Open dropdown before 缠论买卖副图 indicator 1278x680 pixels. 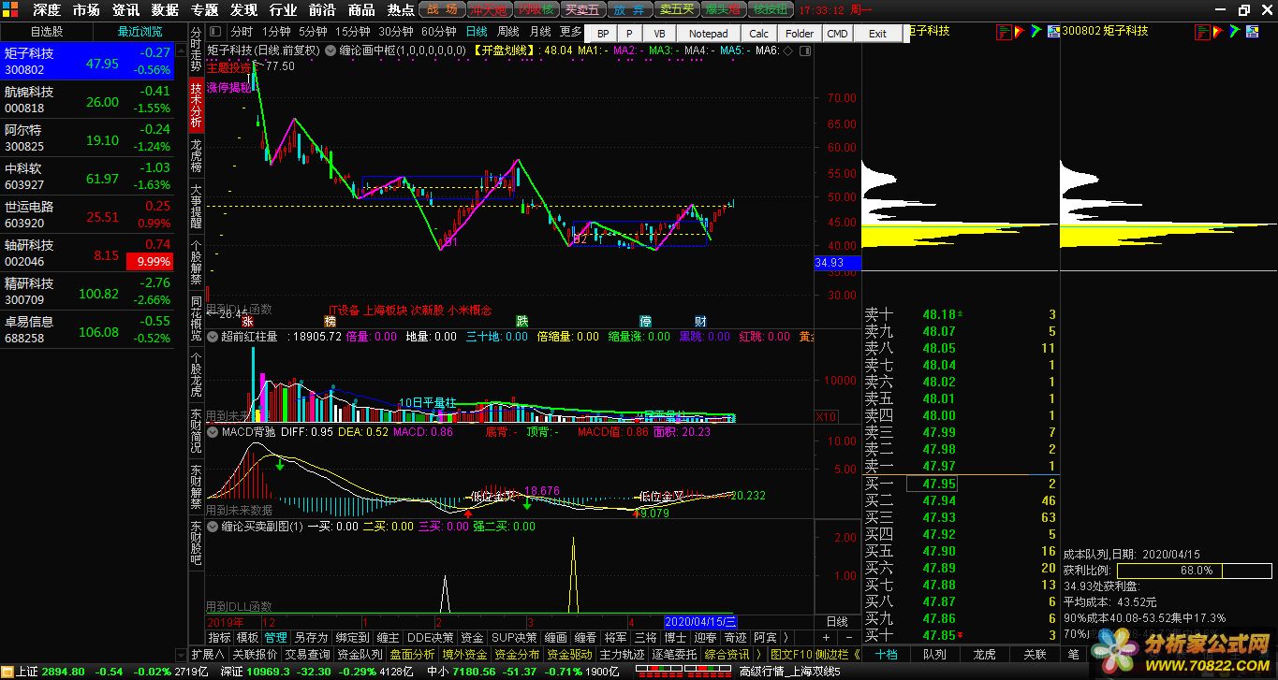(213, 527)
